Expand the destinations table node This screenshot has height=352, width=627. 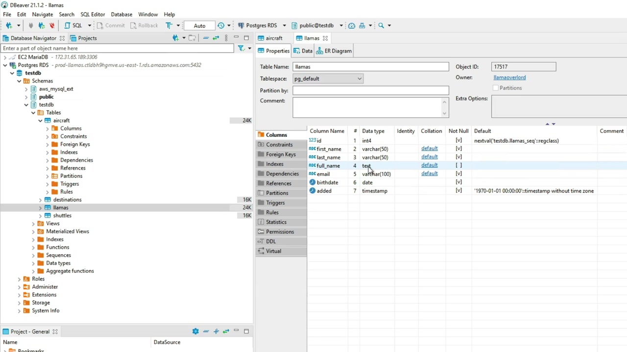[x=41, y=200]
